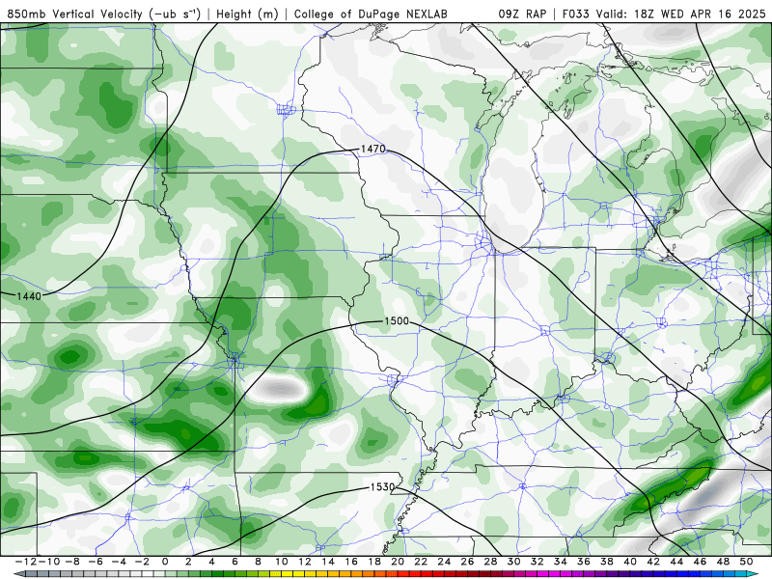
Task: Click the 16 value on color scale
Action: pyautogui.click(x=351, y=562)
